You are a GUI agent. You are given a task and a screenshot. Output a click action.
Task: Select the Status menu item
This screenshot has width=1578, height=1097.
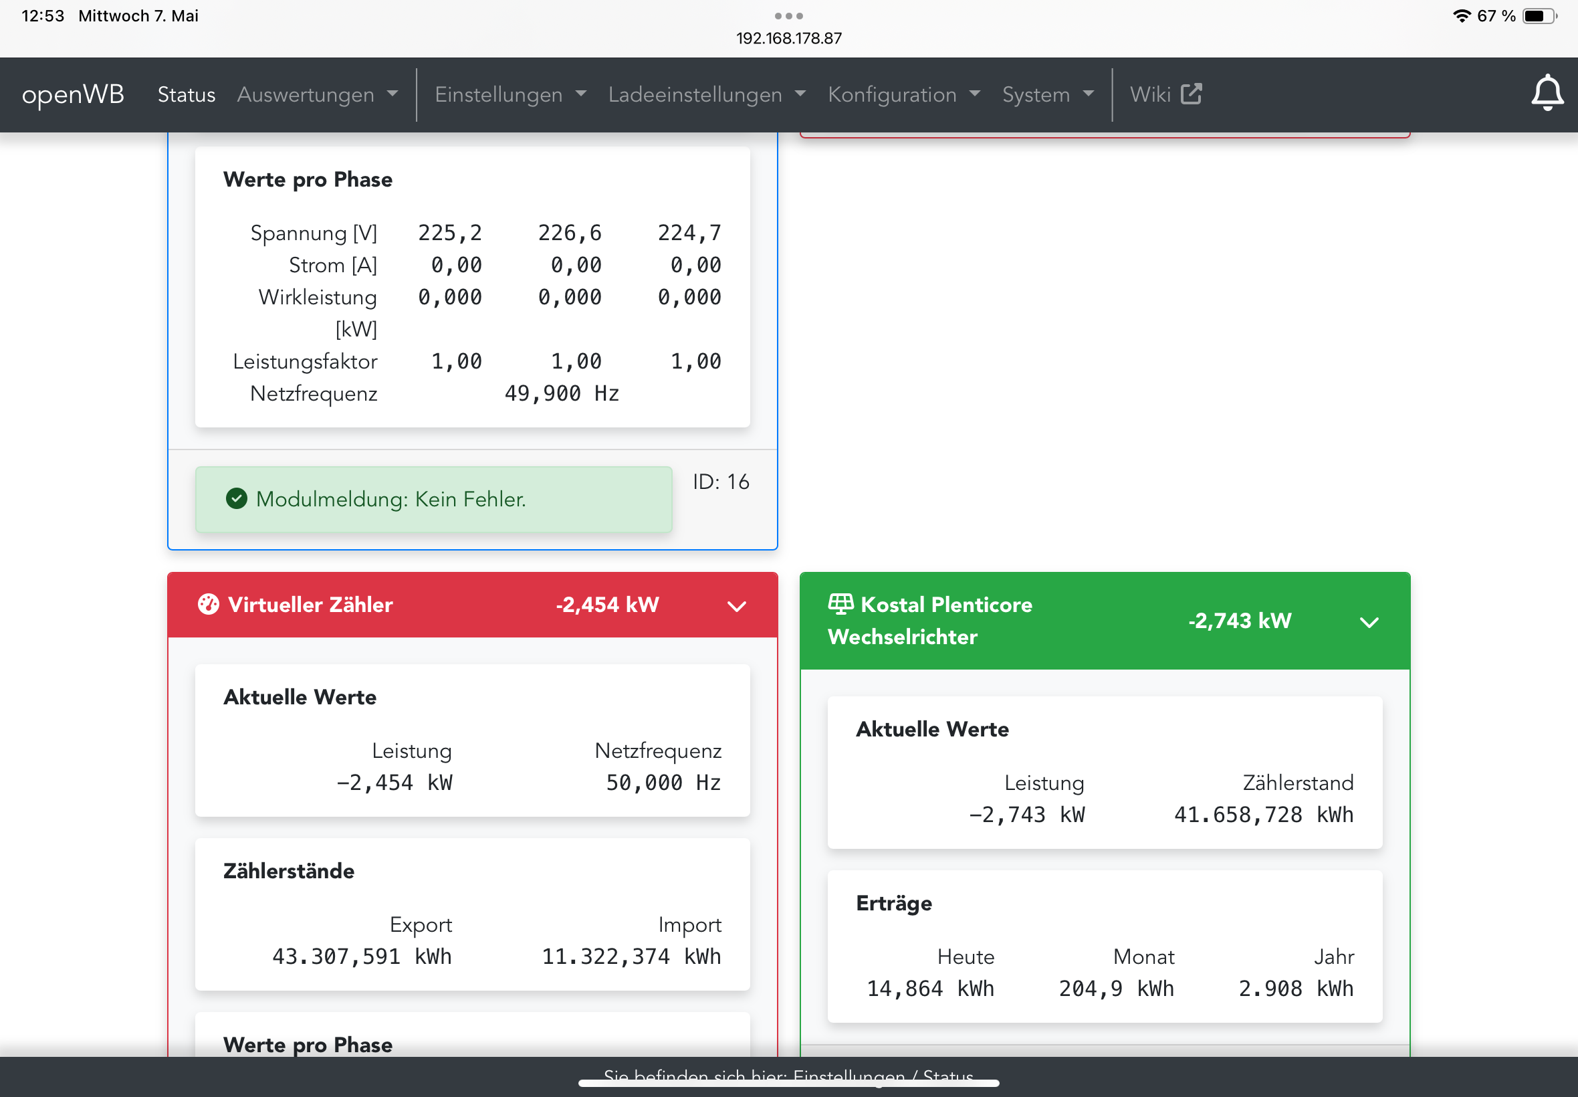pyautogui.click(x=186, y=94)
